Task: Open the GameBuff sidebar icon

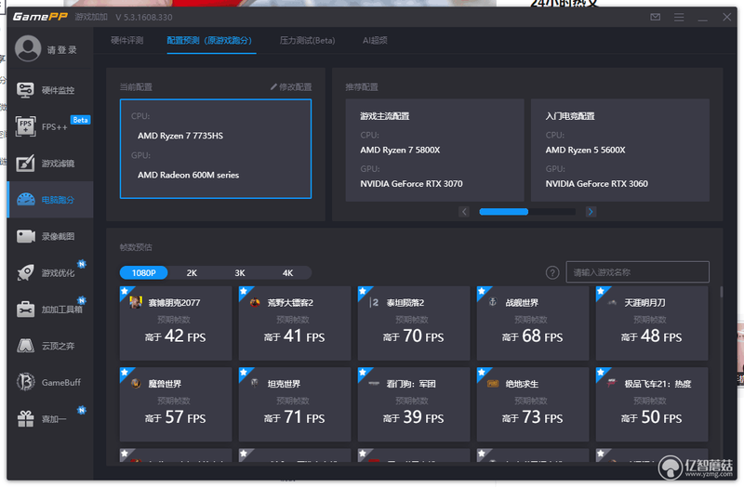Action: 26,382
